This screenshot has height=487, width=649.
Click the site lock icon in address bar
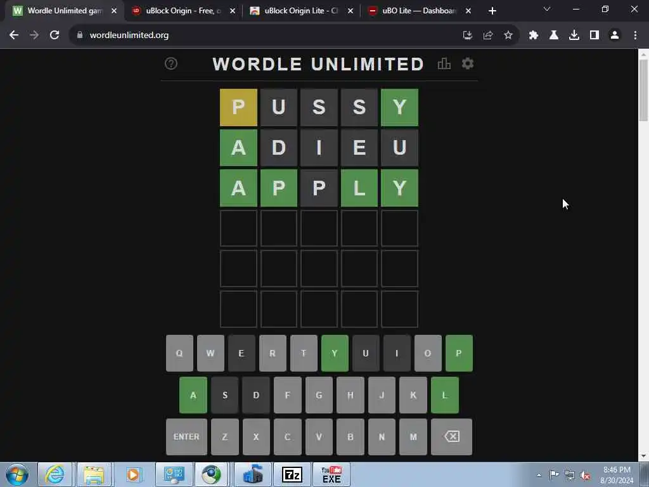(x=80, y=36)
